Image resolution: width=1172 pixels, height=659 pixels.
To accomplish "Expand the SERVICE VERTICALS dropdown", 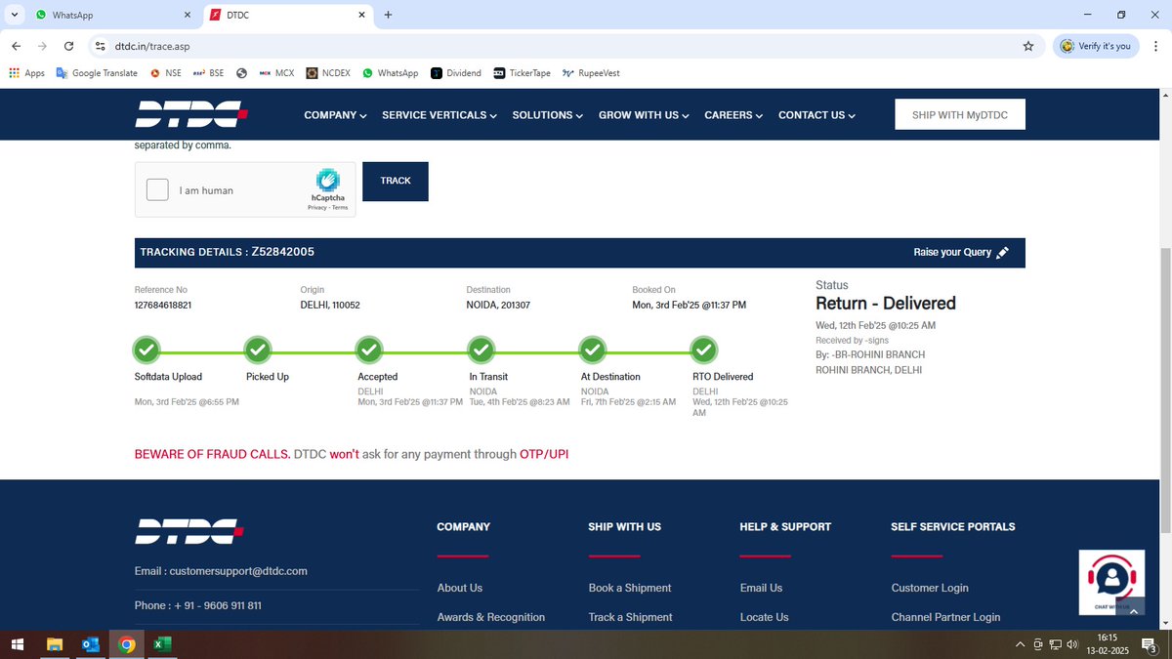I will pos(439,115).
